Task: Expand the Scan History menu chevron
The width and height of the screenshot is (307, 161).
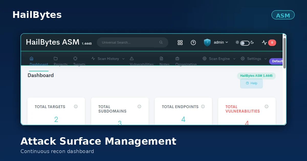Action: click(123, 59)
